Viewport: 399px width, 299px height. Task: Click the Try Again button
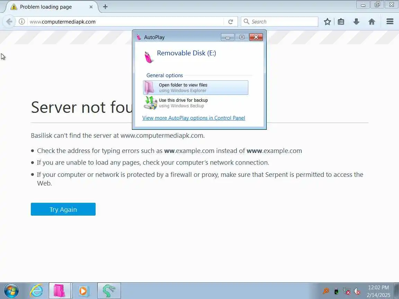(63, 209)
